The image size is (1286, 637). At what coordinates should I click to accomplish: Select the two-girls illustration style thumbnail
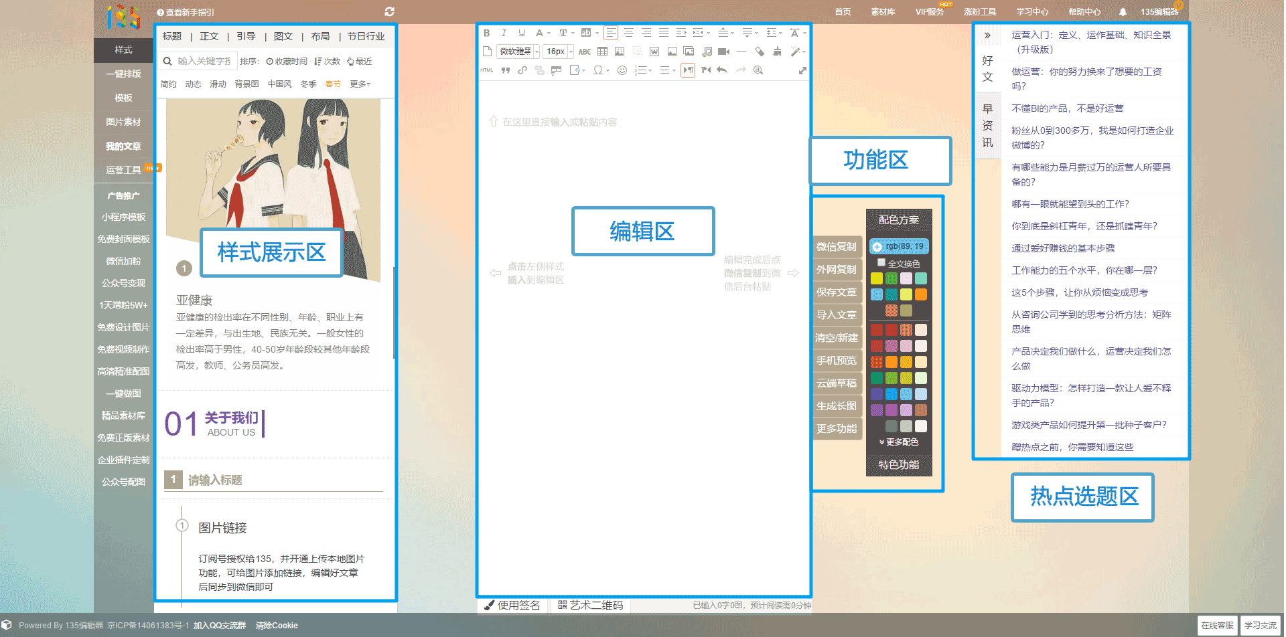273,189
